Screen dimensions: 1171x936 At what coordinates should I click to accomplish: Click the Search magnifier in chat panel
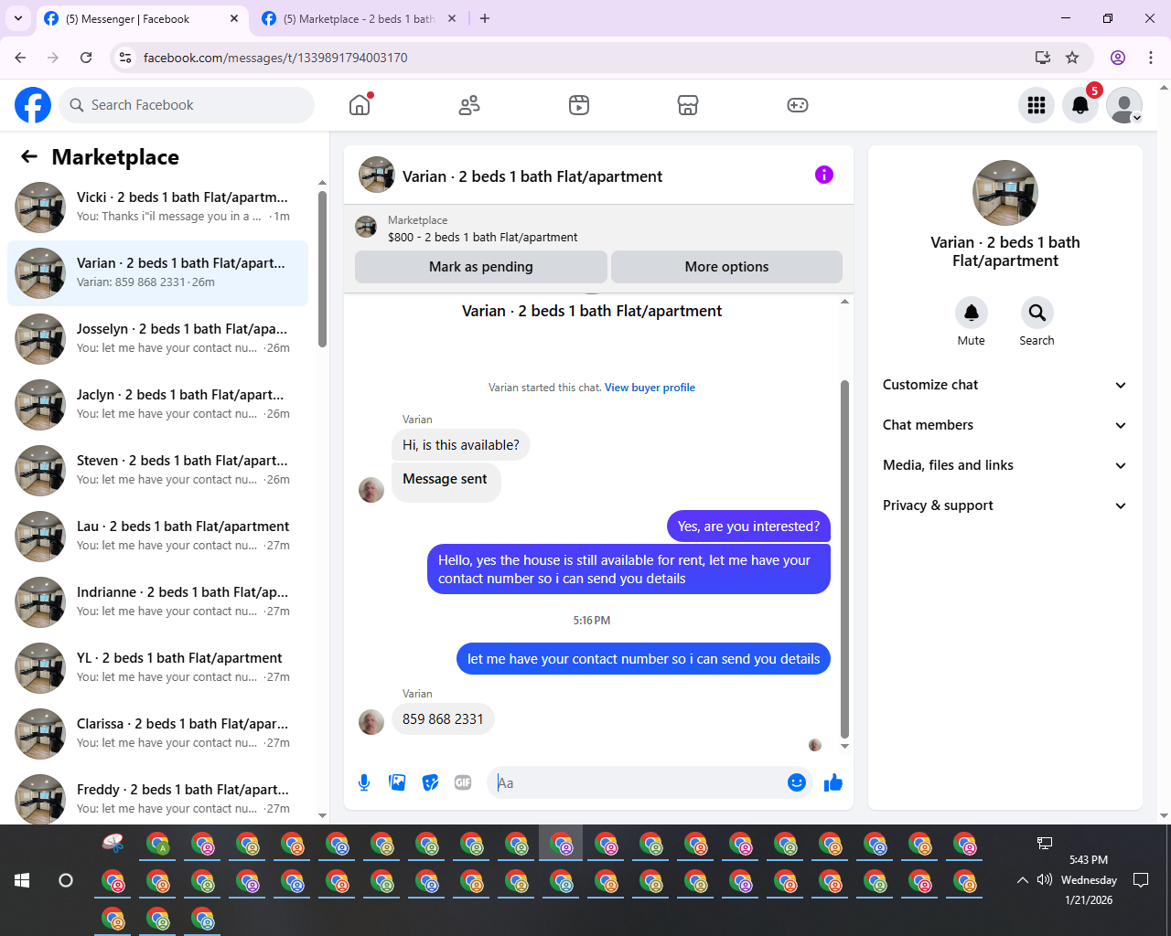(x=1037, y=313)
